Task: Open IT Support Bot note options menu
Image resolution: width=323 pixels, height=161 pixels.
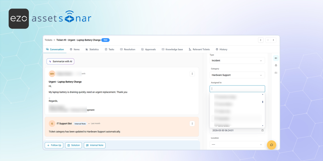Action: [x=192, y=123]
